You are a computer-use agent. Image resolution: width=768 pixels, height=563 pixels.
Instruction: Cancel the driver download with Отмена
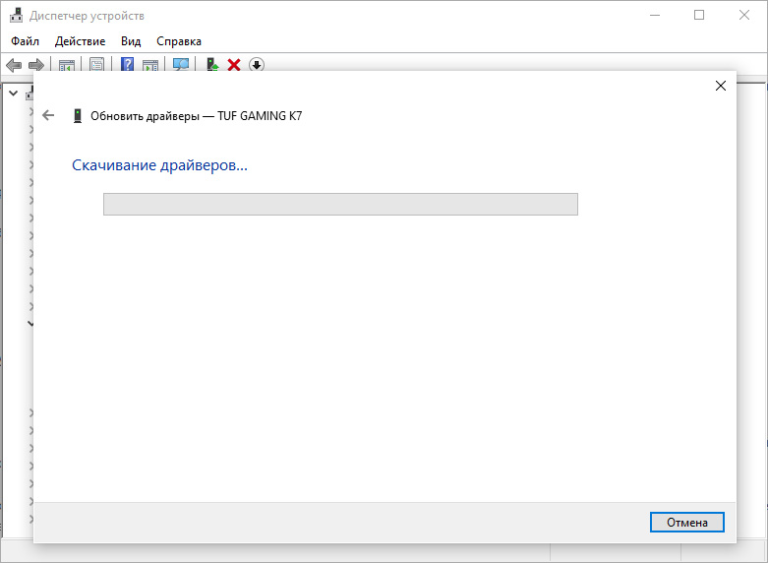click(687, 523)
